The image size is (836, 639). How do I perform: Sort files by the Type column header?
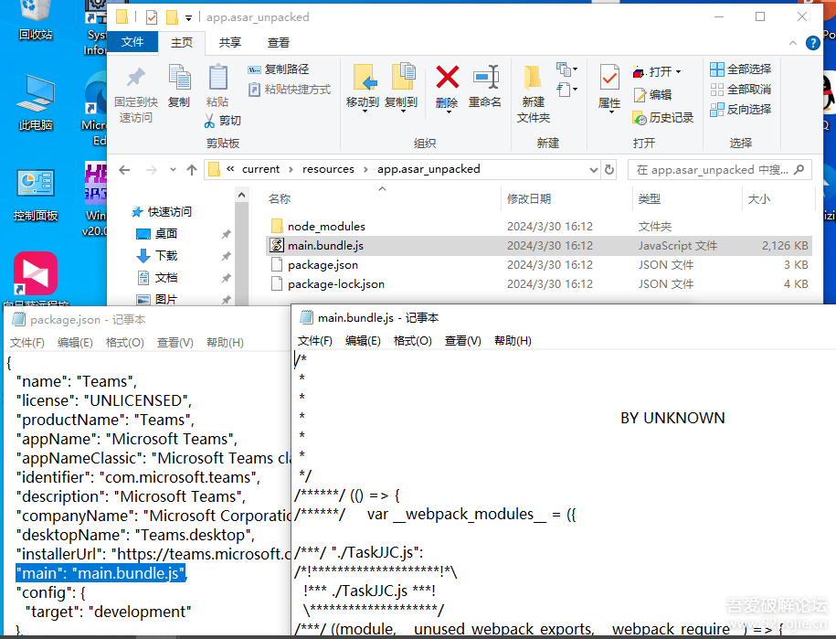click(650, 199)
